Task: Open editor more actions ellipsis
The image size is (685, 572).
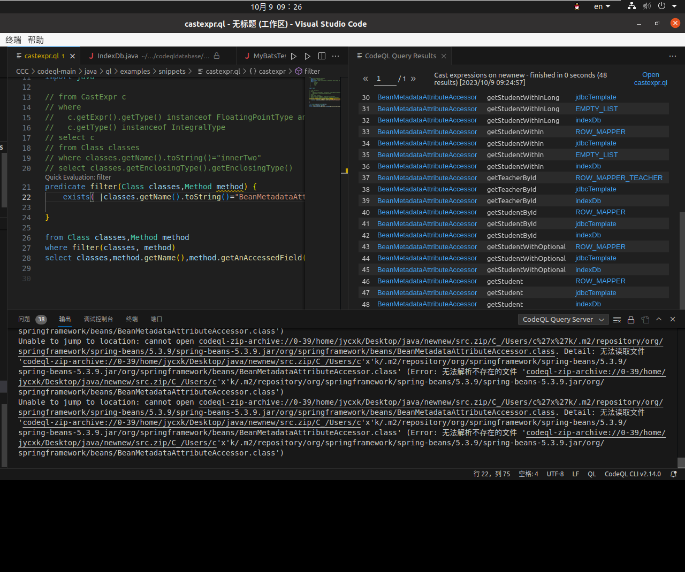Action: [336, 56]
